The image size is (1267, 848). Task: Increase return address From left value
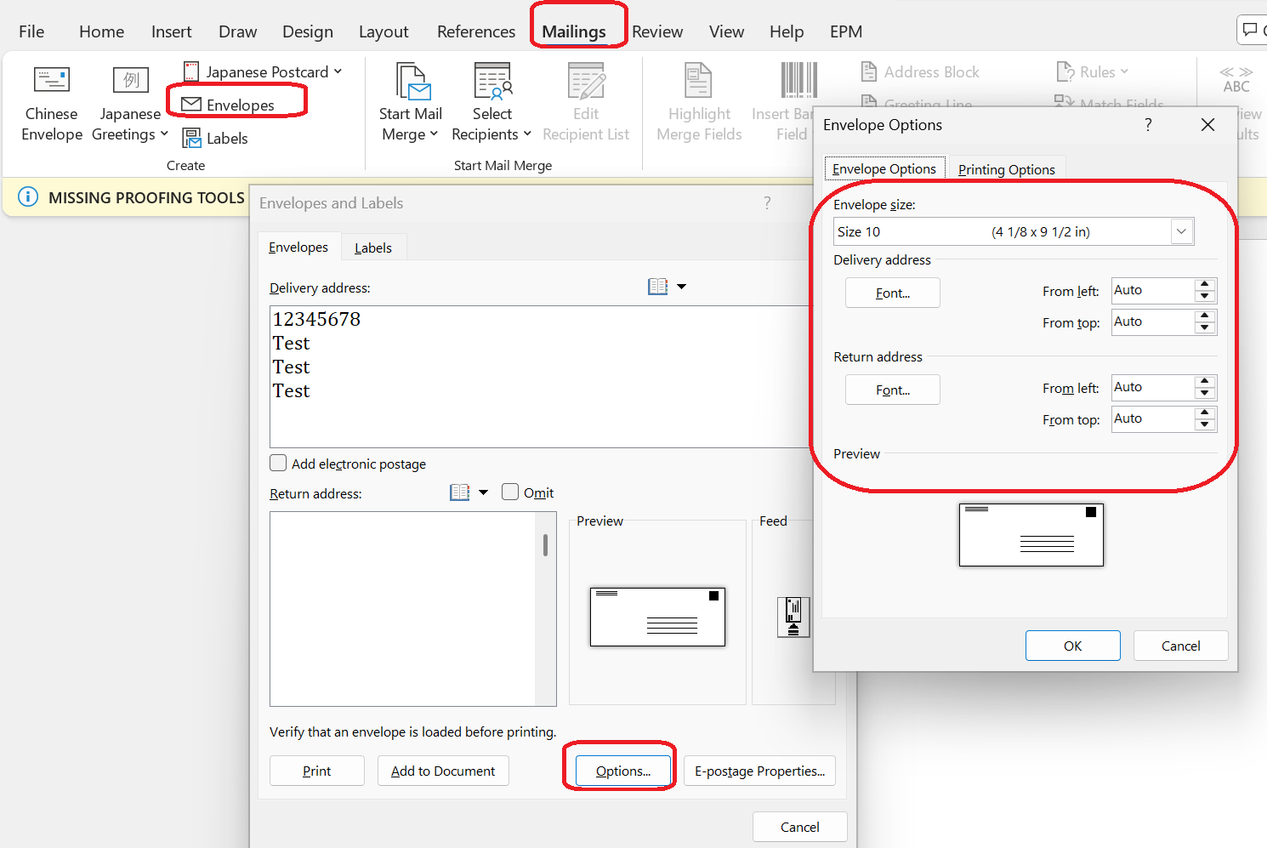point(1205,381)
